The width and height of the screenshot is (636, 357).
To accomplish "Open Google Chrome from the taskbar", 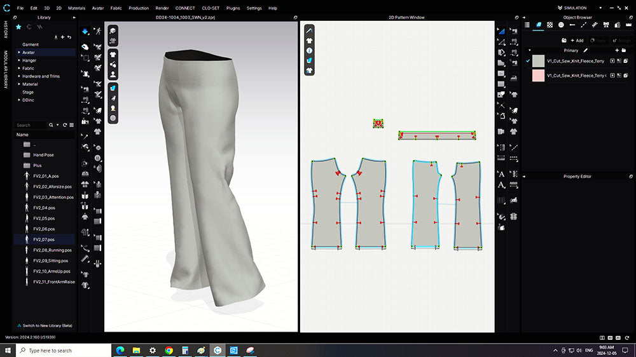I will click(x=169, y=350).
